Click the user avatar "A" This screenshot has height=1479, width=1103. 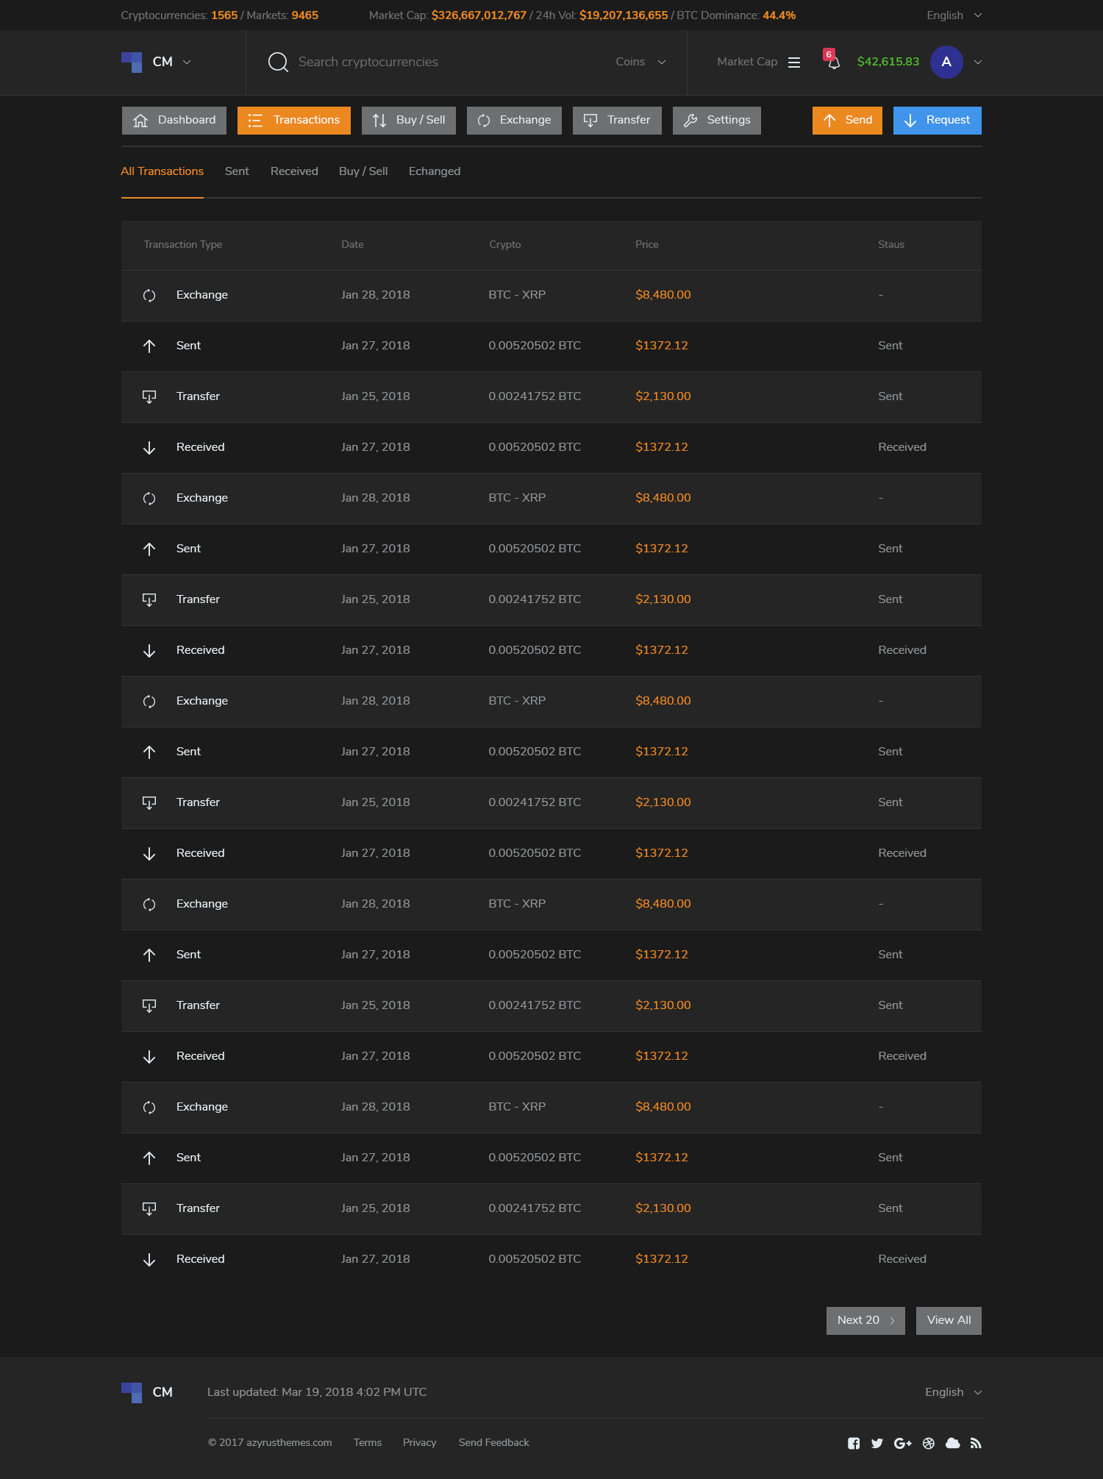tap(946, 62)
